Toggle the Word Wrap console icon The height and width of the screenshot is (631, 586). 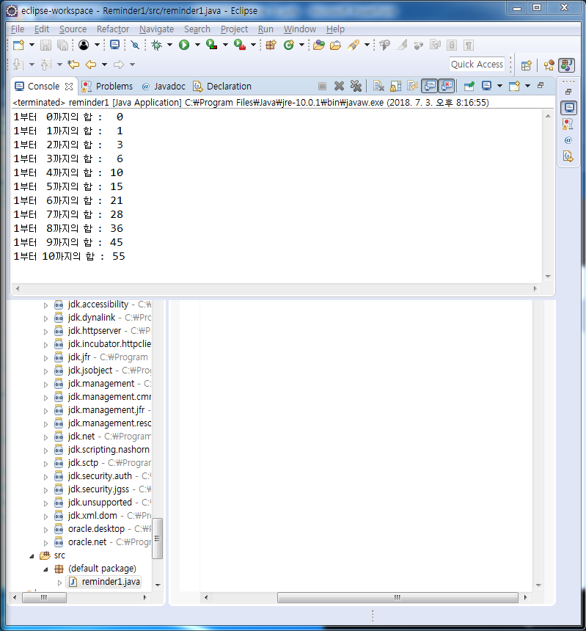pos(412,86)
